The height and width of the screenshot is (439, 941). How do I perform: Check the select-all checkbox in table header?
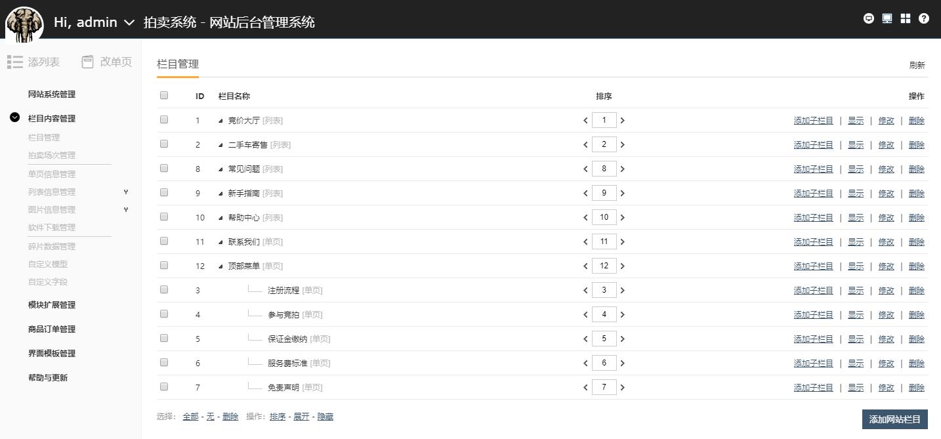[163, 94]
